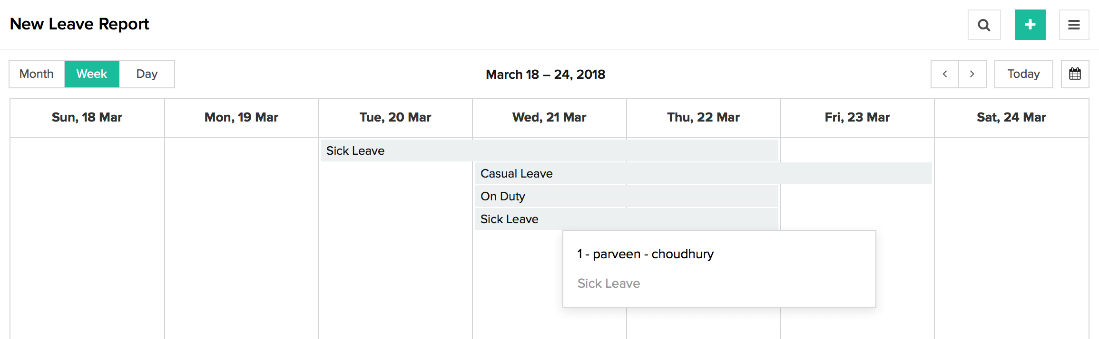Click the March 18 – 24, 2018 title
This screenshot has width=1099, height=339.
point(545,75)
